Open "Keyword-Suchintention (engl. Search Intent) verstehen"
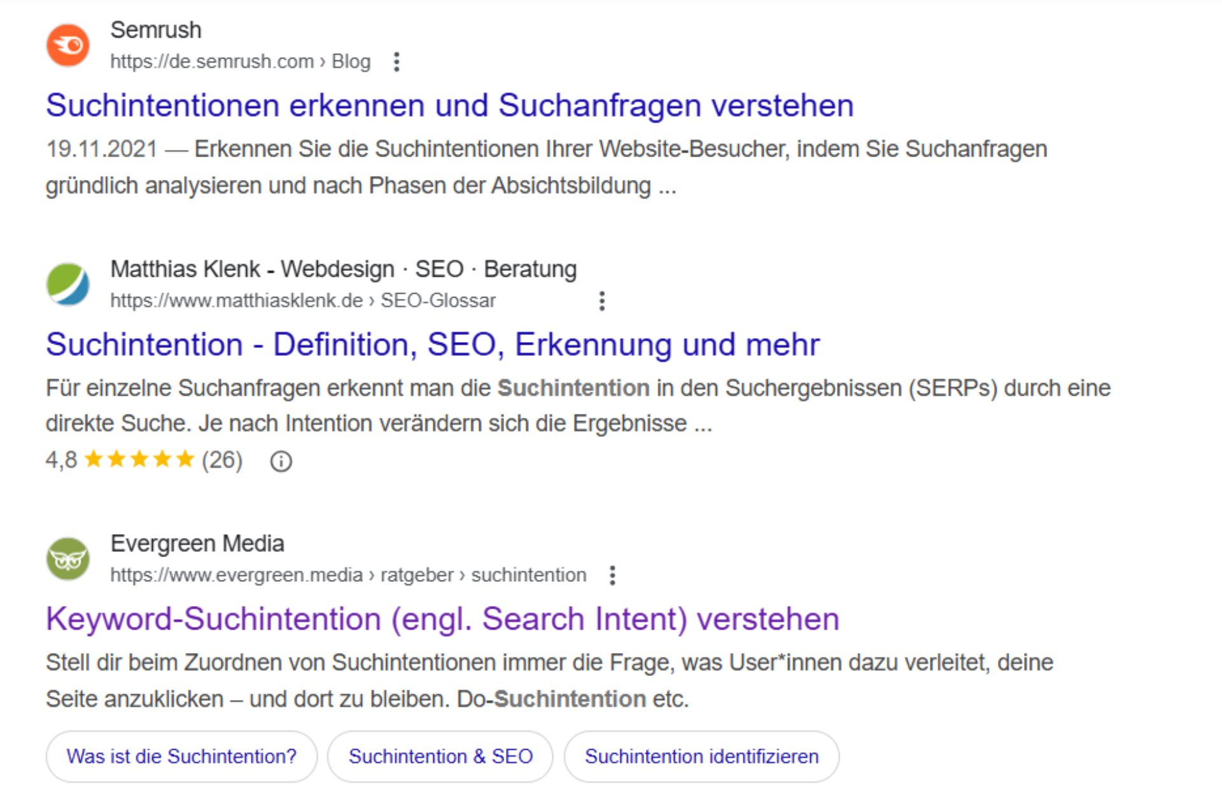The image size is (1222, 805). (x=442, y=618)
